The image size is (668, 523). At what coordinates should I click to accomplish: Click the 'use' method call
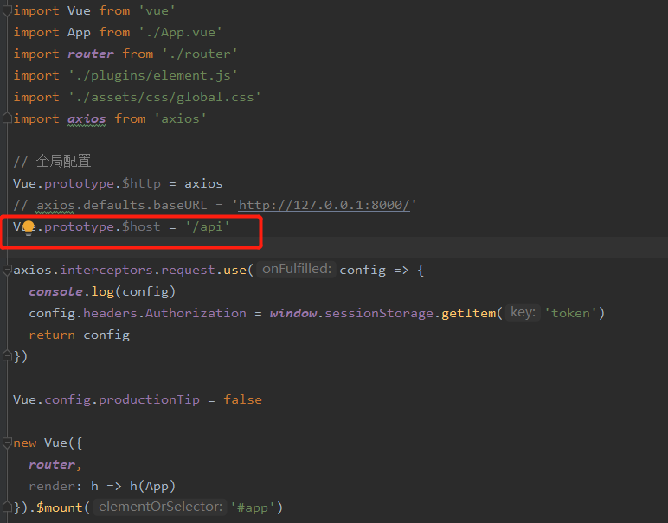point(234,271)
